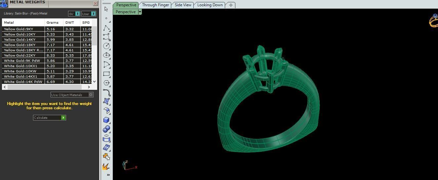This screenshot has width=438, height=180.
Task: Switch to the Looking Down tab
Action: pyautogui.click(x=210, y=5)
